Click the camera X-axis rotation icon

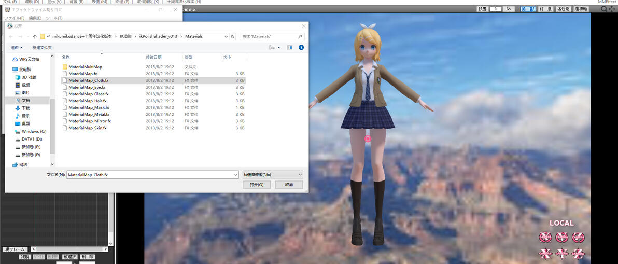point(545,238)
